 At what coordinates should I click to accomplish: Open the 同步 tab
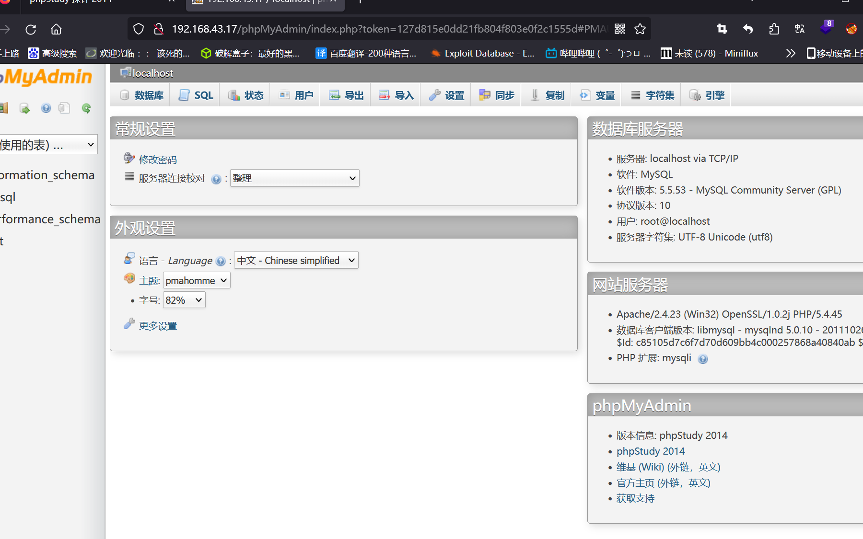tap(497, 95)
